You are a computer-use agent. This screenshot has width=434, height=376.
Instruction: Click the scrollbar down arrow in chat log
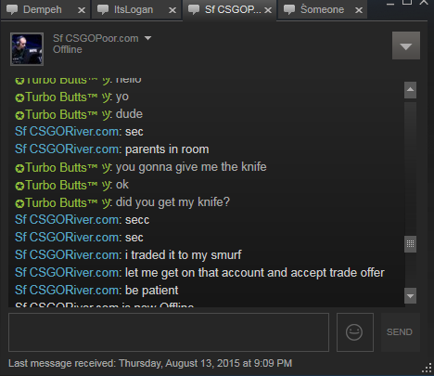(x=410, y=296)
